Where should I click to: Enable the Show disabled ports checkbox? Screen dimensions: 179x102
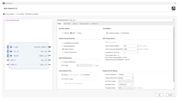click(x=5, y=20)
